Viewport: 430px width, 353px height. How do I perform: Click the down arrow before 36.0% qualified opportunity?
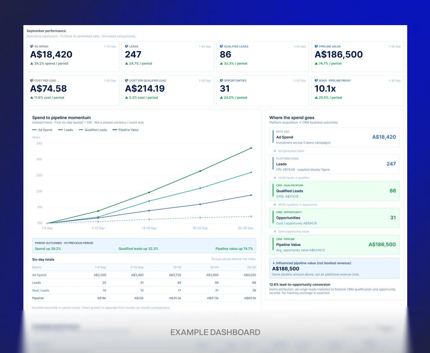[x=275, y=205]
